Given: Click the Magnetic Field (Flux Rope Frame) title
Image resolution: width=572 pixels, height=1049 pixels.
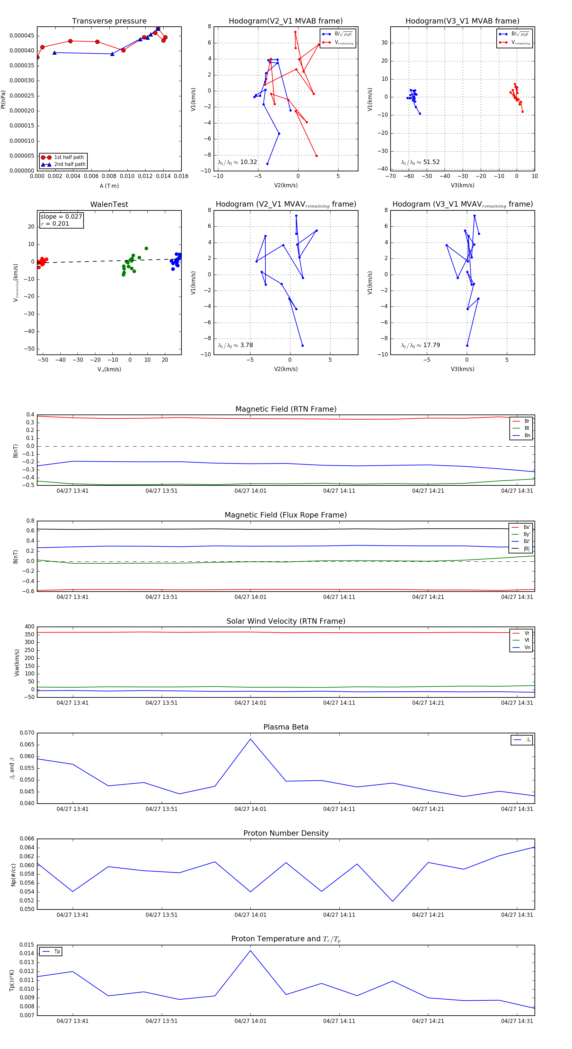Looking at the screenshot, I should click(286, 515).
